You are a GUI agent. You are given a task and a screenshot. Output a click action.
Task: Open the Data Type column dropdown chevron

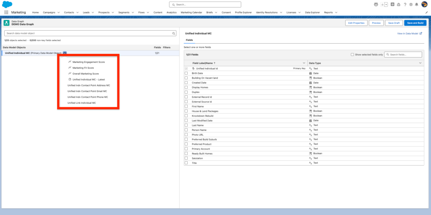[420, 63]
